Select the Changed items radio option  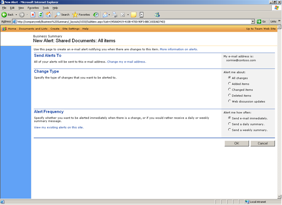pos(230,89)
